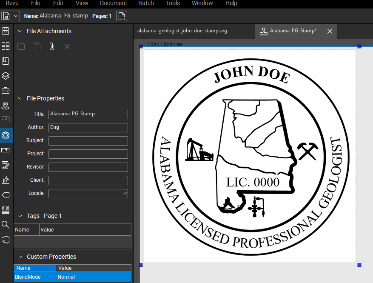This screenshot has width=373, height=283.
Task: Click the paperclip attach file icon
Action: pos(51,46)
